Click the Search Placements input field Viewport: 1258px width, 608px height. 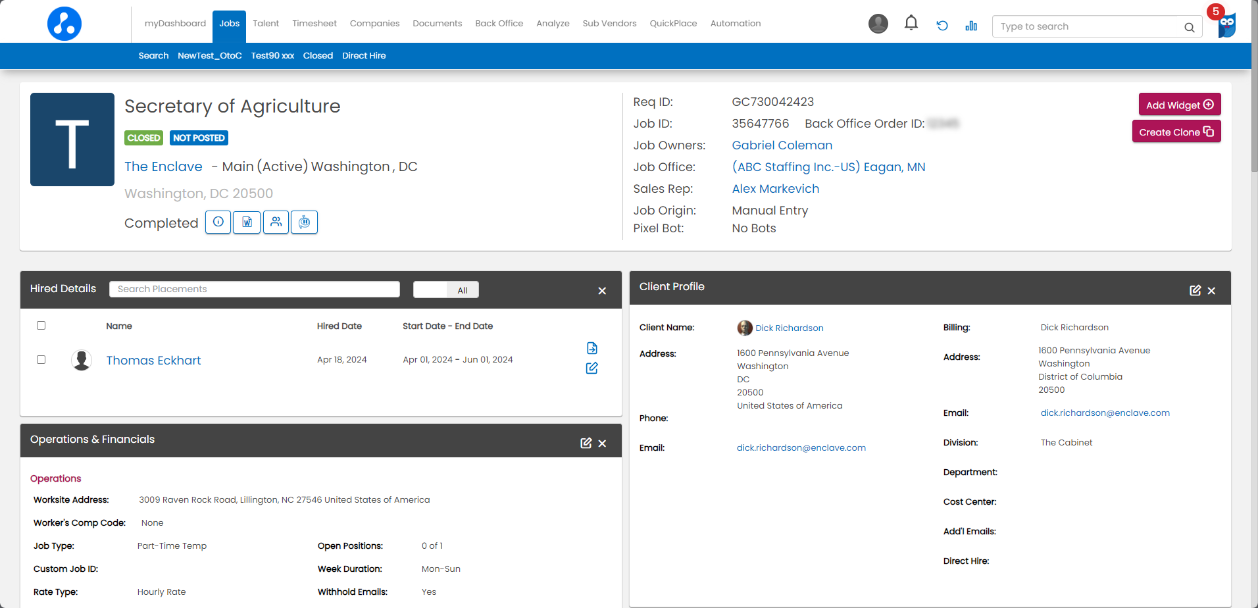[255, 290]
